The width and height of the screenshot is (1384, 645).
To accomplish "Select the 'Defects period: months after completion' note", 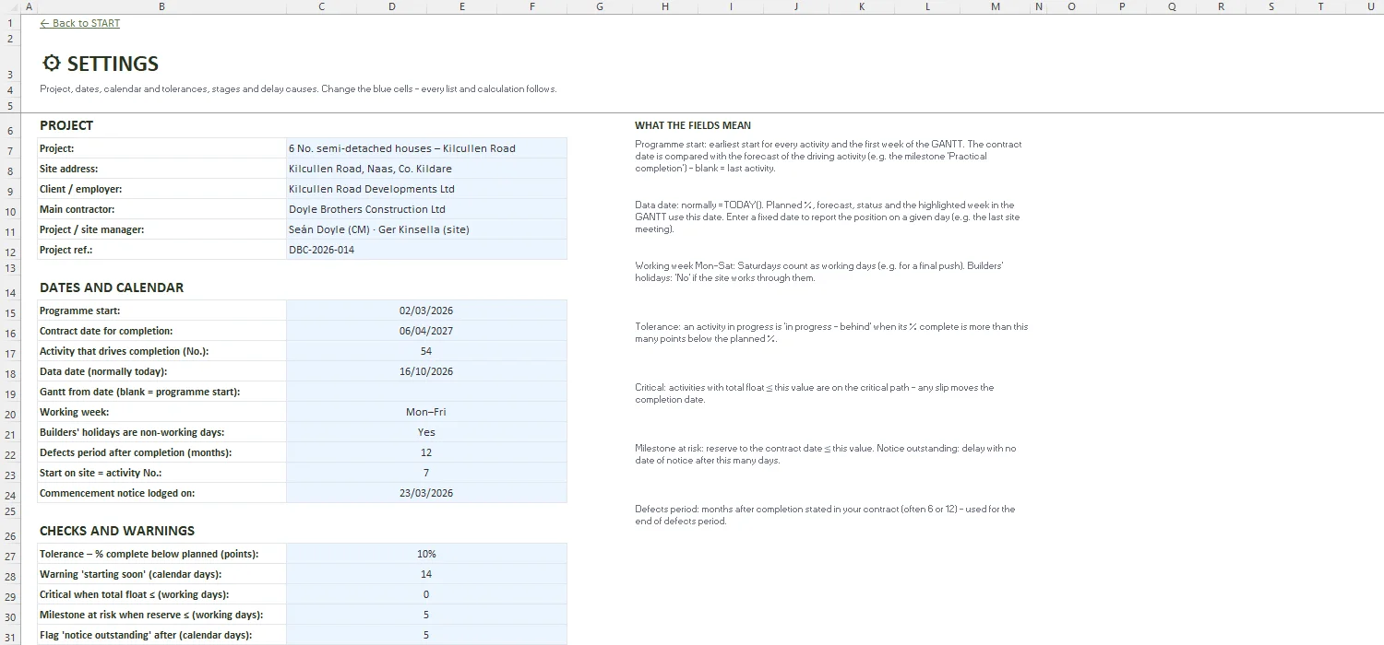I will tap(825, 515).
